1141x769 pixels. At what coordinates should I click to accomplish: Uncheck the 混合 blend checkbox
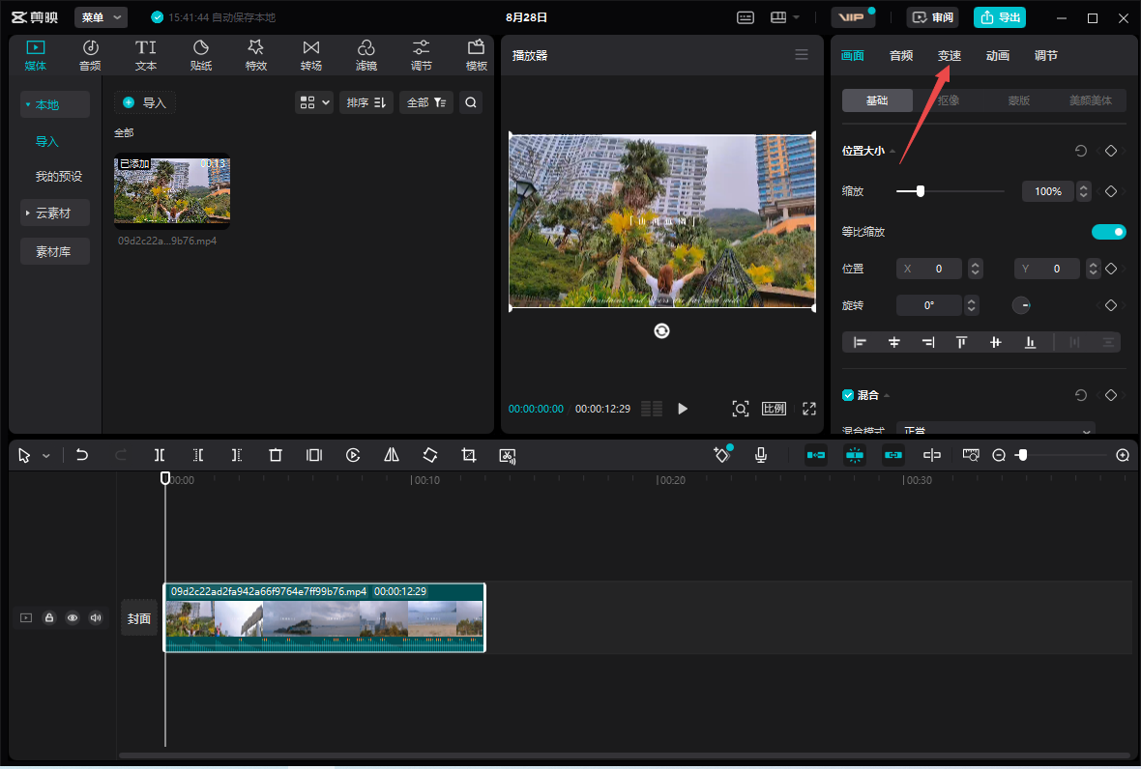[848, 395]
